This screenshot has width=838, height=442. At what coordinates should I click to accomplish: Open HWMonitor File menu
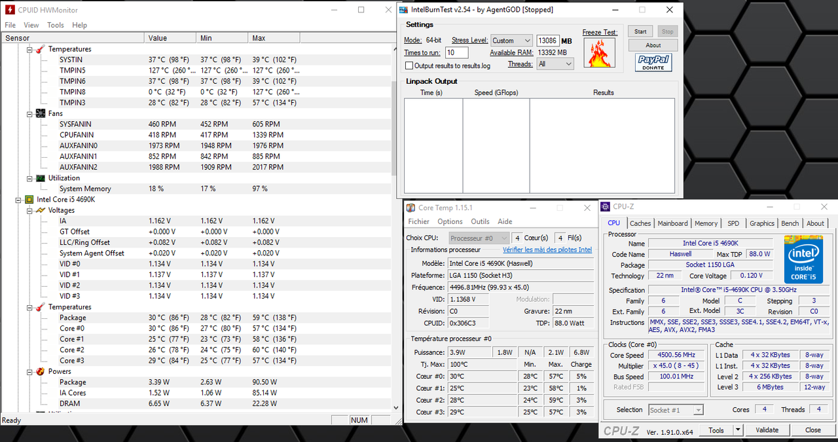(x=10, y=25)
